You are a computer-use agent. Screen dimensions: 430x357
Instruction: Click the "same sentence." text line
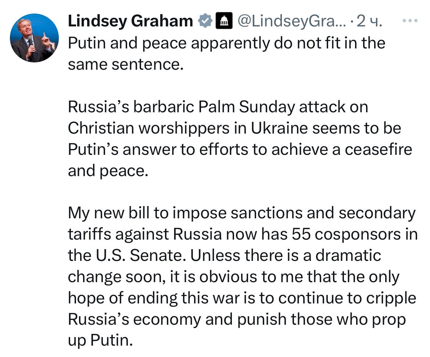click(125, 64)
